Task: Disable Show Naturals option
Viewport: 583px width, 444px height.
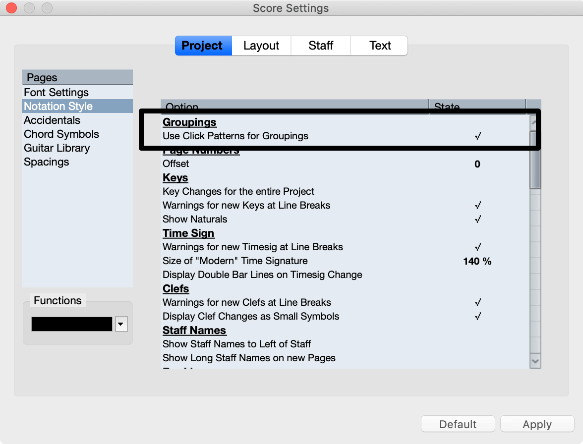Action: pyautogui.click(x=477, y=220)
